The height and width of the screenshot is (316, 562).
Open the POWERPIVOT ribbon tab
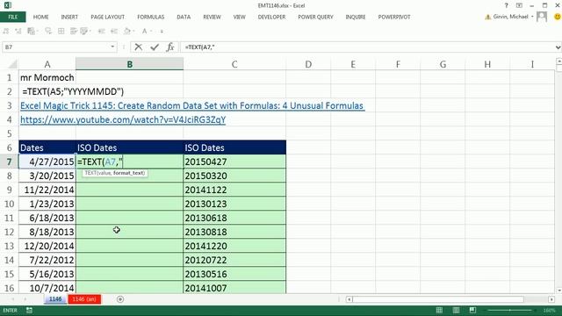pyautogui.click(x=394, y=17)
